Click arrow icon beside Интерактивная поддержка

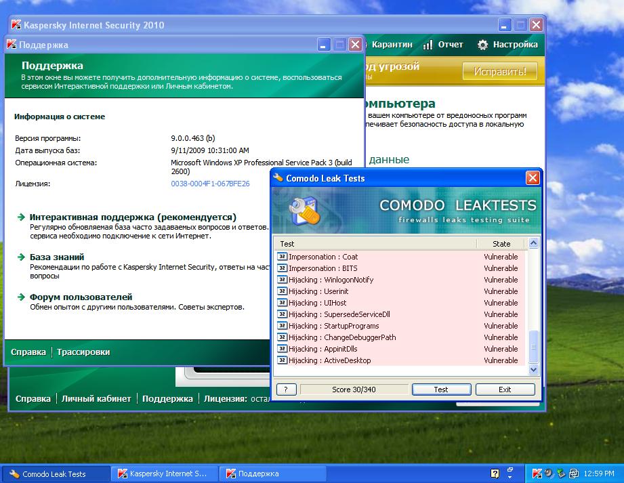click(21, 217)
